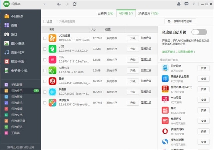Check the 全选 checkbox
Image resolution: width=214 pixels, height=150 pixels.
[45, 21]
